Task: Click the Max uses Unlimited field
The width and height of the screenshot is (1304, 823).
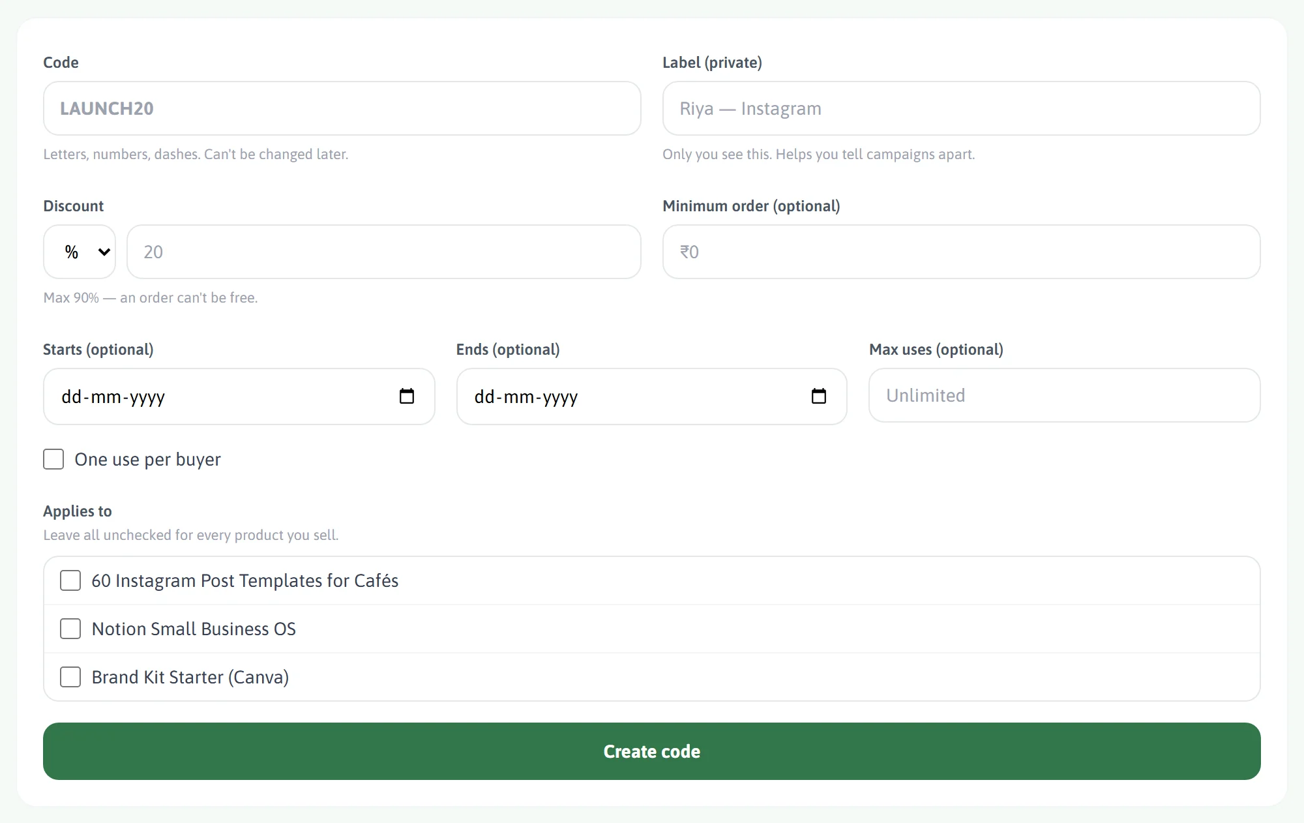Action: pos(1065,395)
